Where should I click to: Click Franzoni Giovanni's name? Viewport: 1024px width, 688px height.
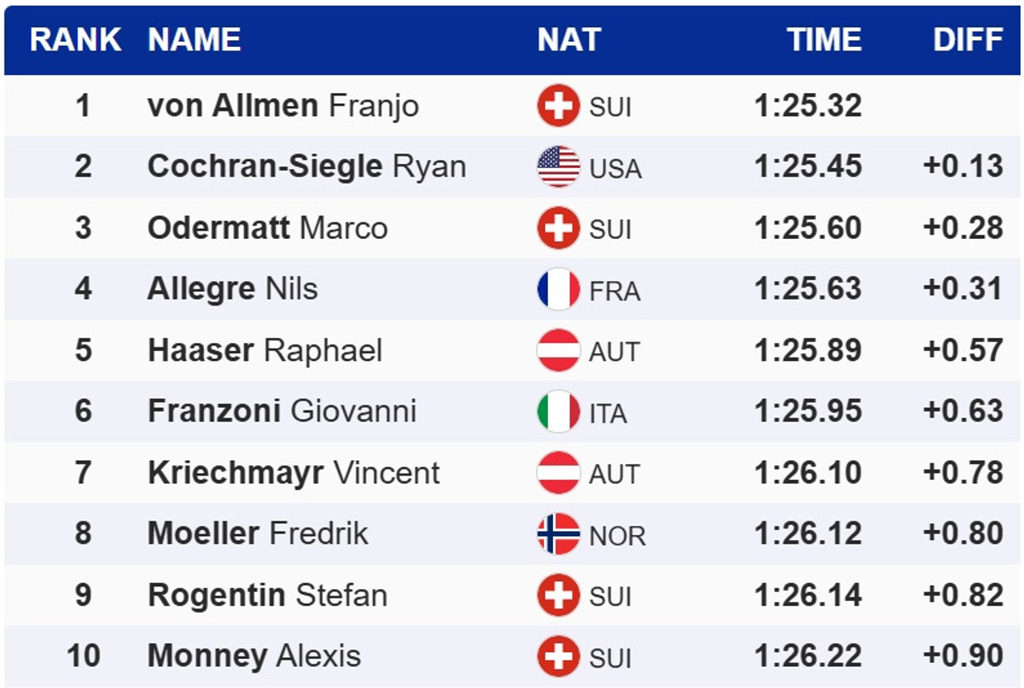click(x=282, y=411)
